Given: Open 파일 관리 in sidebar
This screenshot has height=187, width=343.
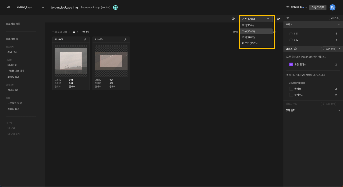Looking at the screenshot, I should 12,52.
